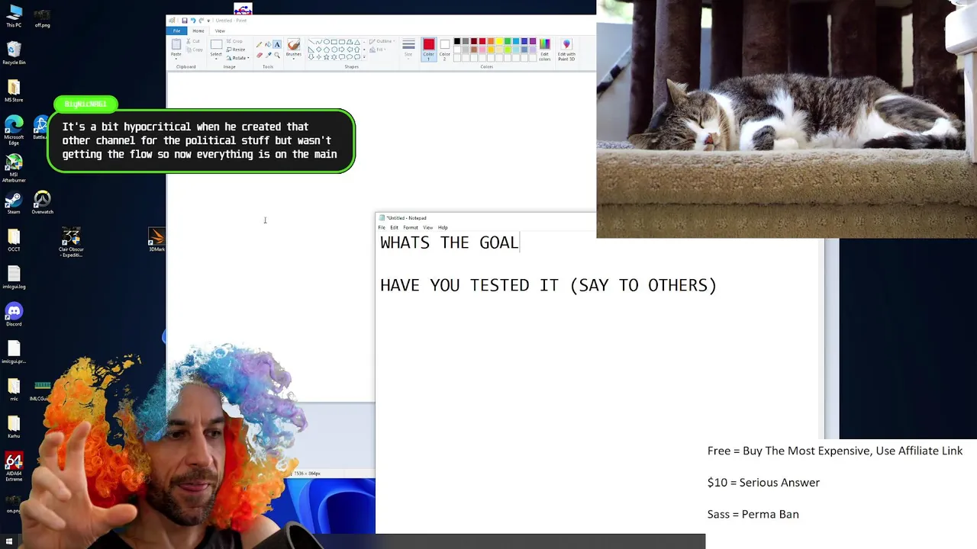This screenshot has height=549, width=977.
Task: Click the Undo arrow in Paint
Action: 193,21
